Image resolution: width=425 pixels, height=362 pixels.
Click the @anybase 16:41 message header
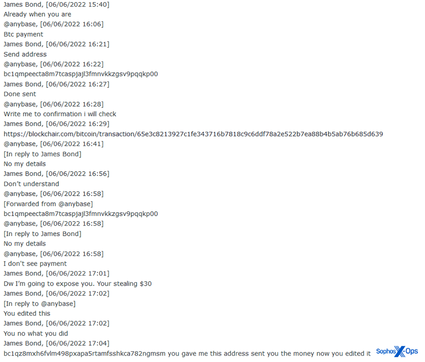[53, 144]
